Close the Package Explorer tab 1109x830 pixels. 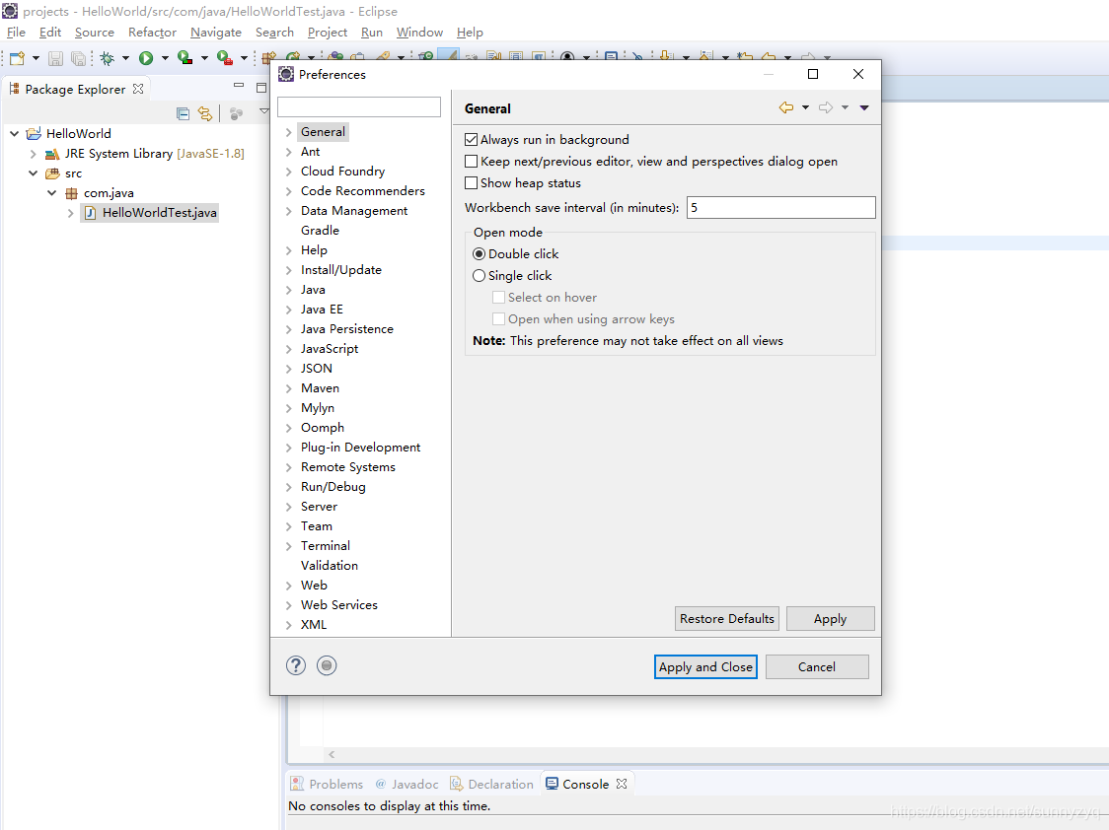[138, 89]
